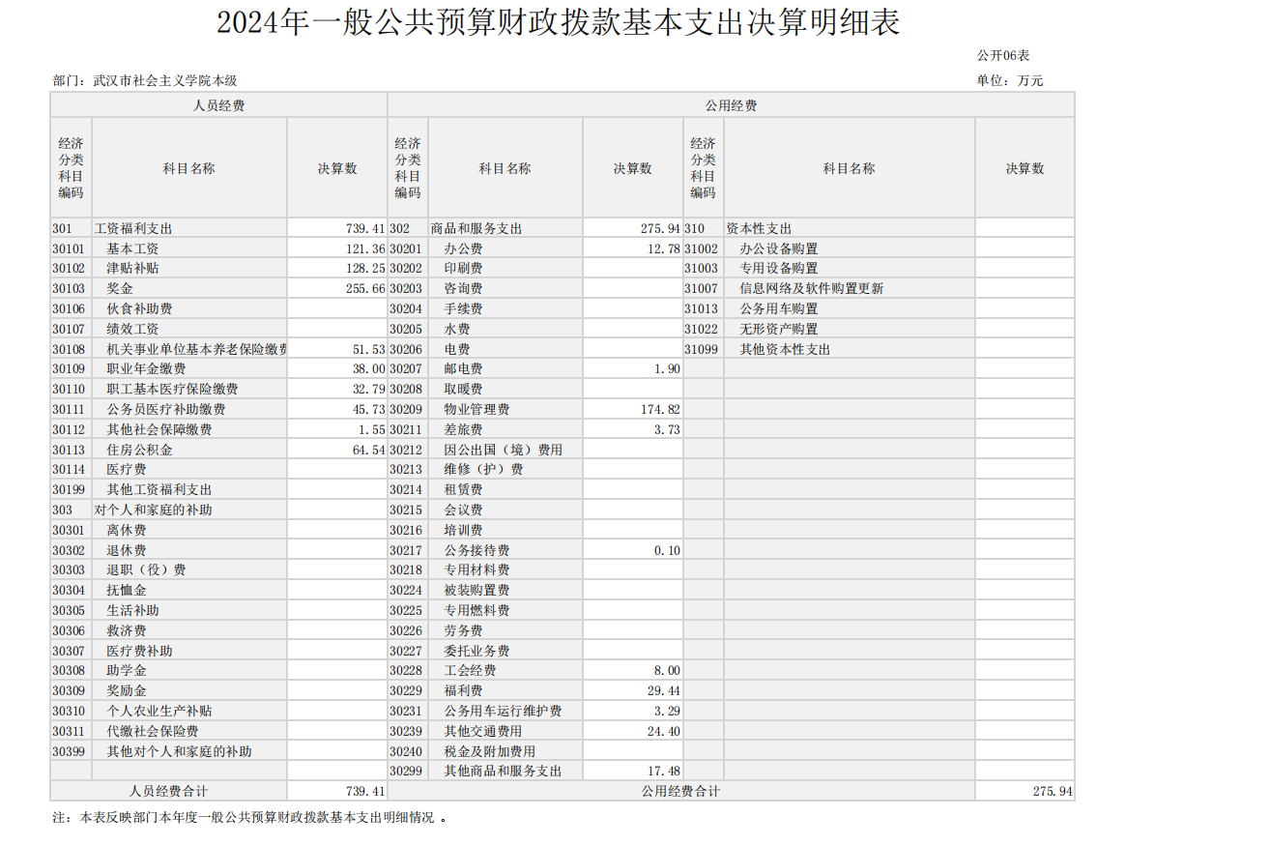Select the department name 武汉市社会主义学院本级

pyautogui.click(x=164, y=81)
